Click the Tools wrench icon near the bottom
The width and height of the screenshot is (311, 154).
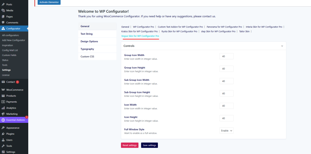point(3,146)
